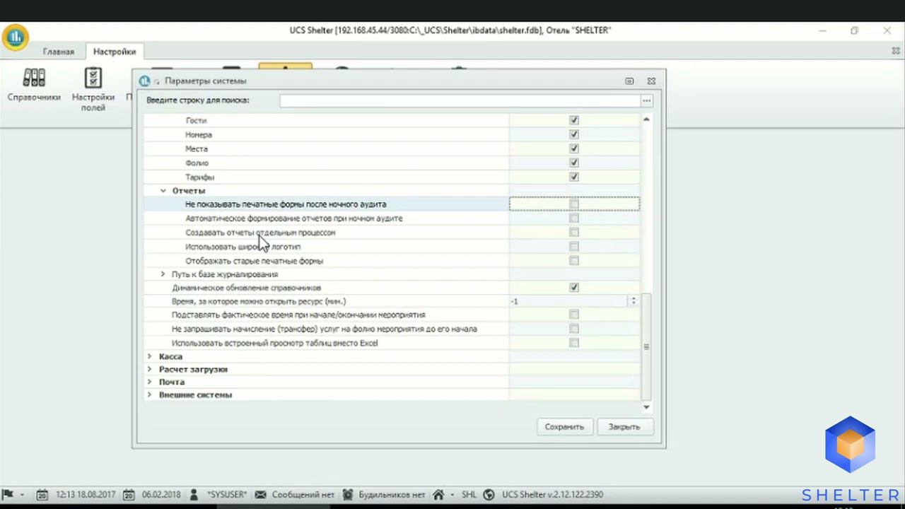Screen dimensions: 905x509
Task: Expand the Внешние системы section arrow
Action: point(149,394)
